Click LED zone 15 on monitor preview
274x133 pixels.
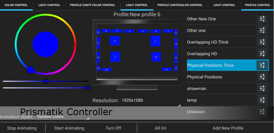pyautogui.click(x=176, y=32)
